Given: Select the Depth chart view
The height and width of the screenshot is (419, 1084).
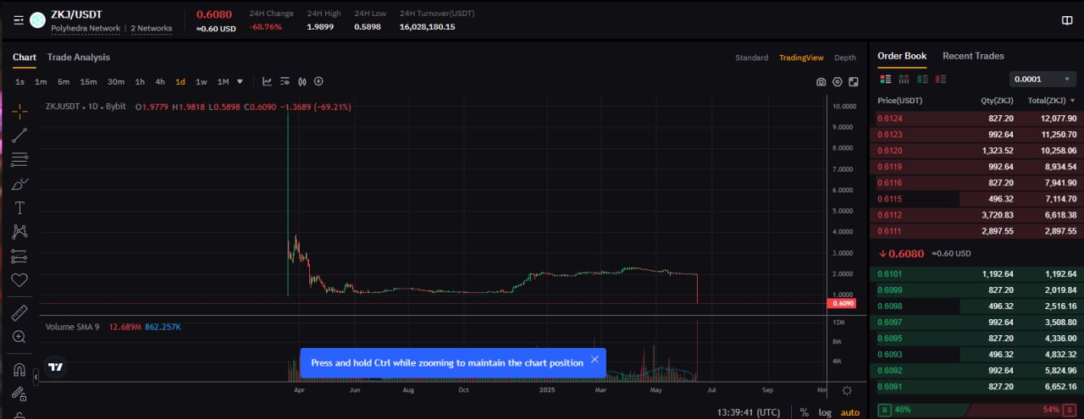Looking at the screenshot, I should [845, 58].
